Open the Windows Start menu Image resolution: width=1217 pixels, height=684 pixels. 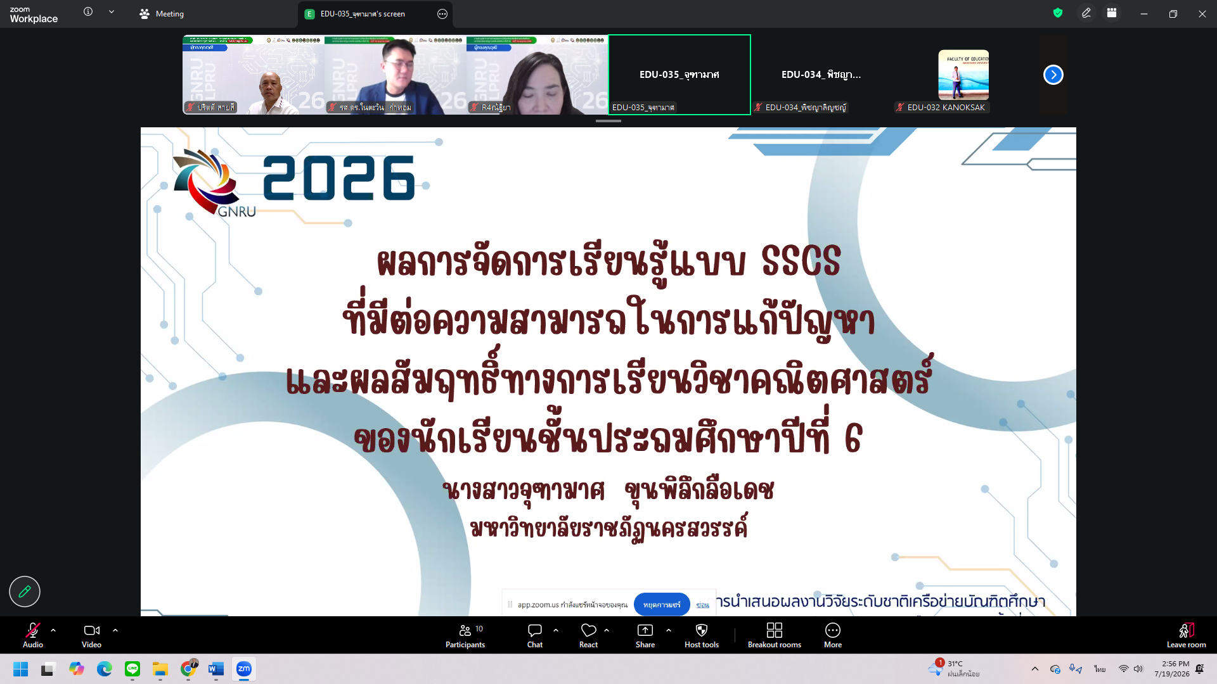[20, 669]
